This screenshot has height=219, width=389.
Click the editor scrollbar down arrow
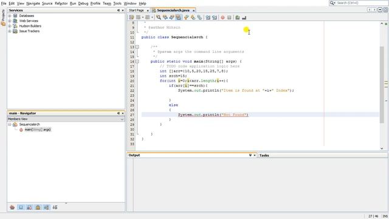click(x=382, y=148)
